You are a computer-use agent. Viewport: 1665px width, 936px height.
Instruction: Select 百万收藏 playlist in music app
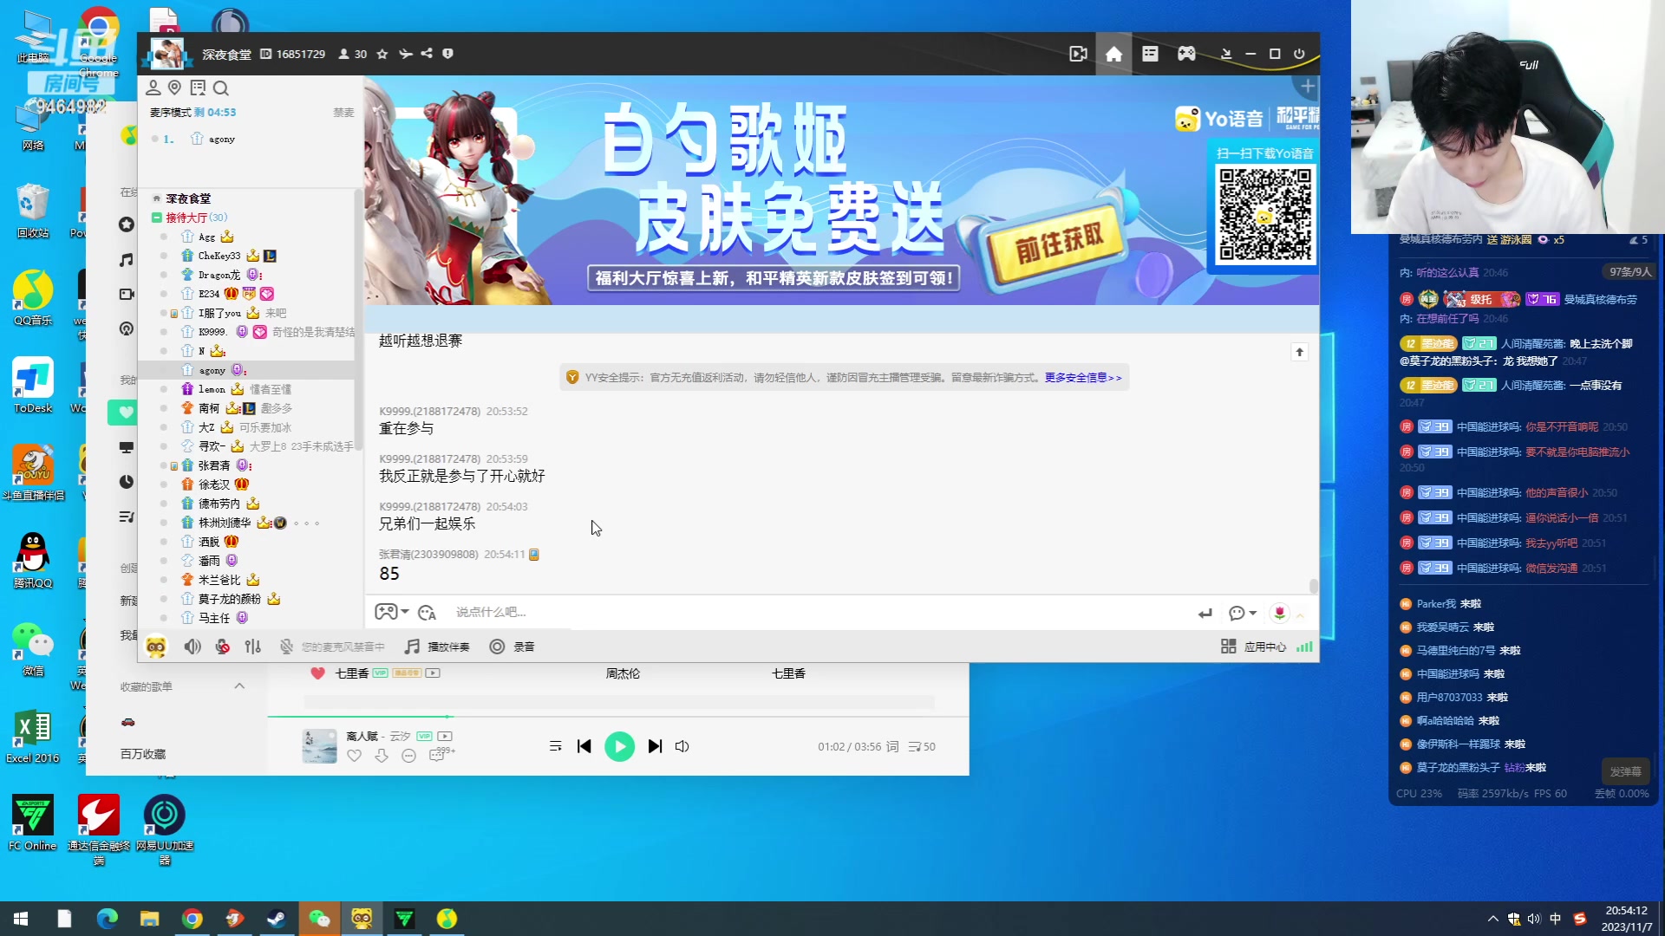pos(143,754)
